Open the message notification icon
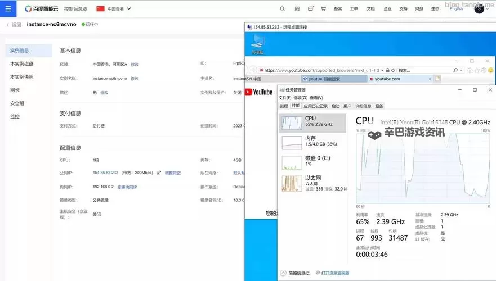This screenshot has height=281, width=496. coord(311,9)
